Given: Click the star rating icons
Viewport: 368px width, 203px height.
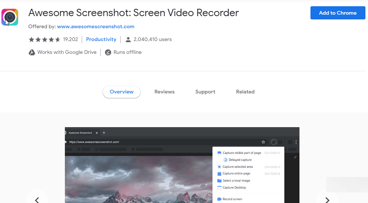Looking at the screenshot, I should click(x=45, y=40).
